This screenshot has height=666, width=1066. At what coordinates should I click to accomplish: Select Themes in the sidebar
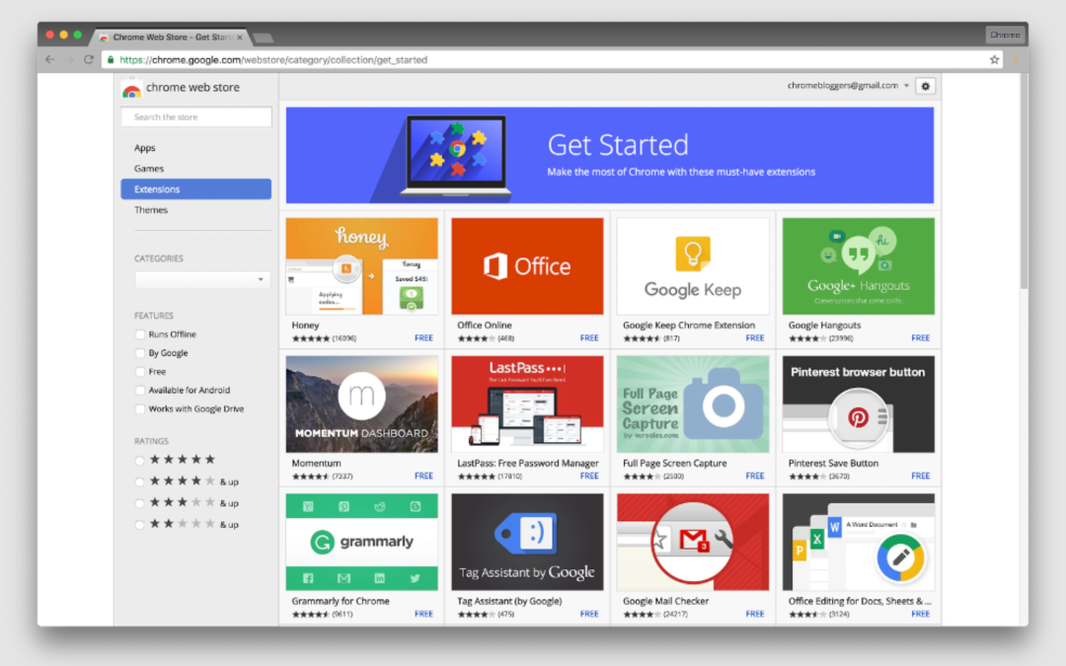151,209
